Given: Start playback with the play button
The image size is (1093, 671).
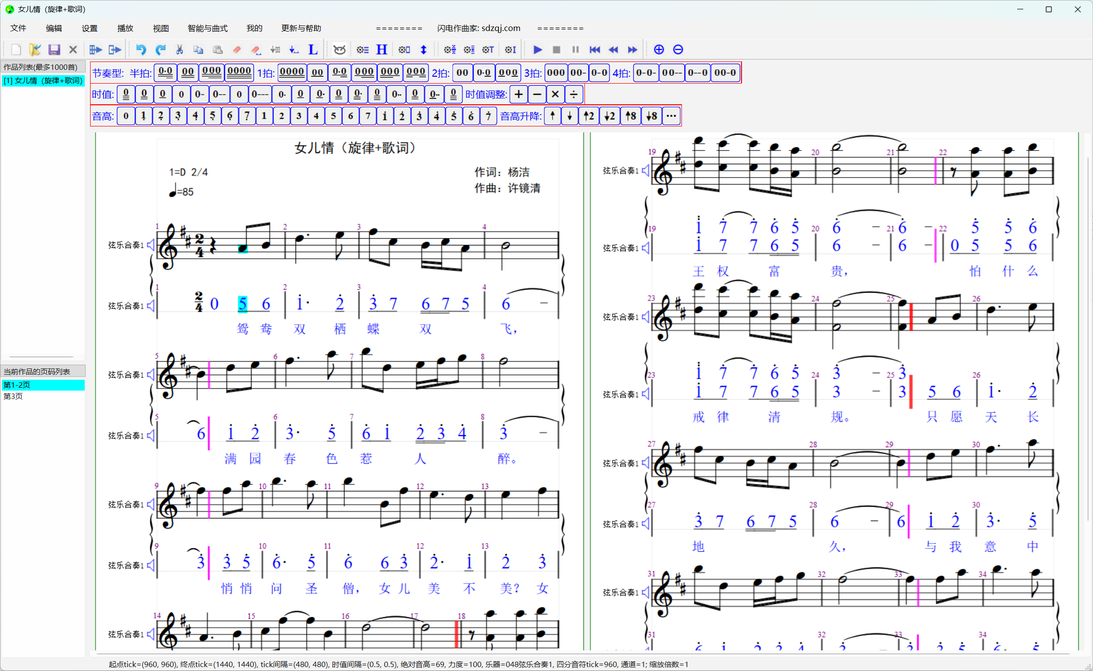Looking at the screenshot, I should coord(538,50).
